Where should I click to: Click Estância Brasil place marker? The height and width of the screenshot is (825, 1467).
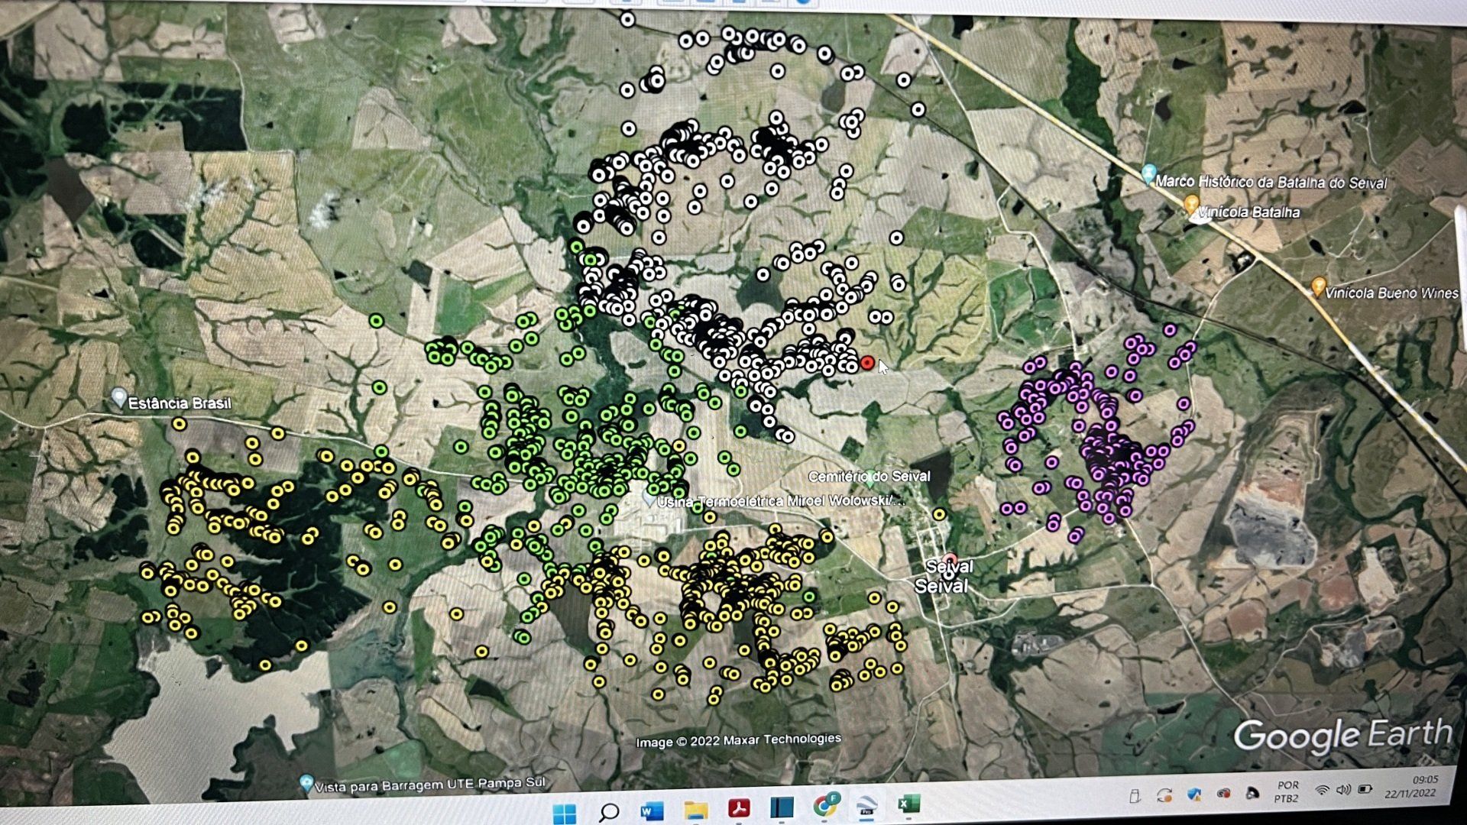pyautogui.click(x=119, y=398)
